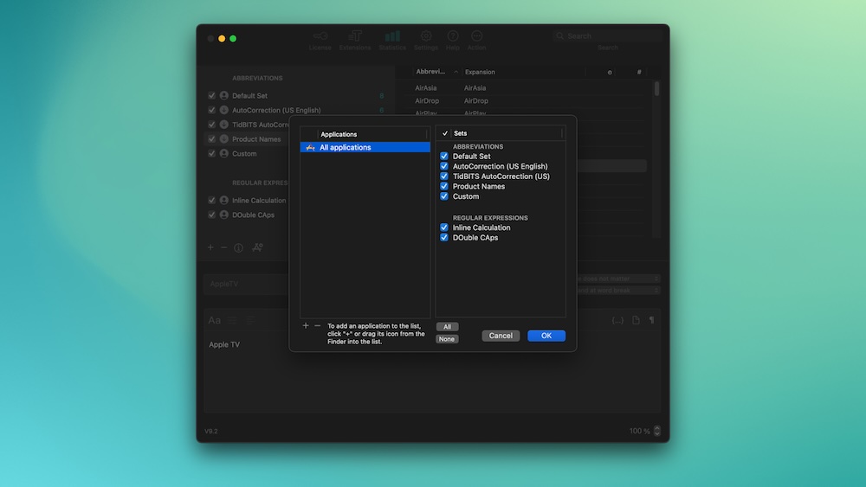Click the # usage count column header
This screenshot has width=866, height=487.
click(x=639, y=73)
